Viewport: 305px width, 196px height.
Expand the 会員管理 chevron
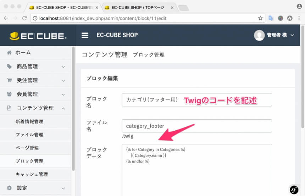(x=63, y=94)
